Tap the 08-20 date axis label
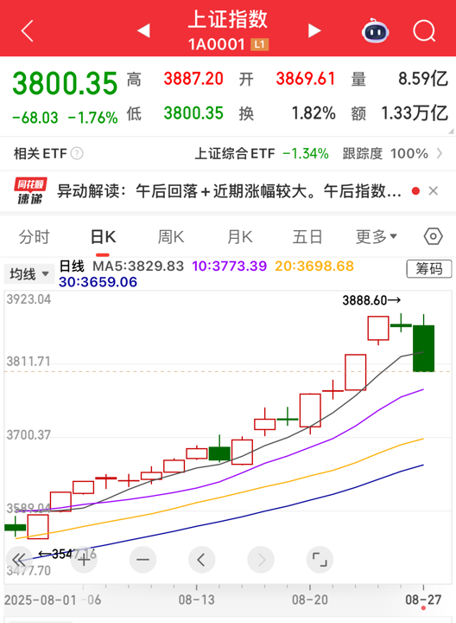 pyautogui.click(x=310, y=600)
